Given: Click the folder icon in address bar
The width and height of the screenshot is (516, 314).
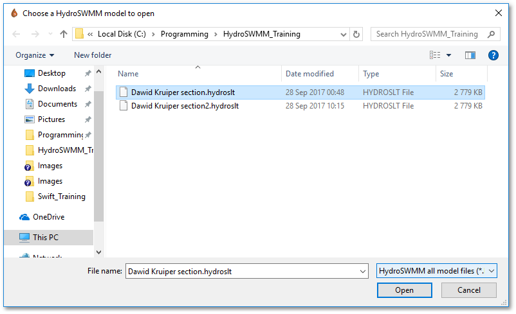Looking at the screenshot, I should (79, 34).
